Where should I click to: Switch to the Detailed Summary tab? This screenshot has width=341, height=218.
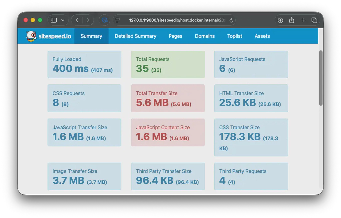click(135, 36)
